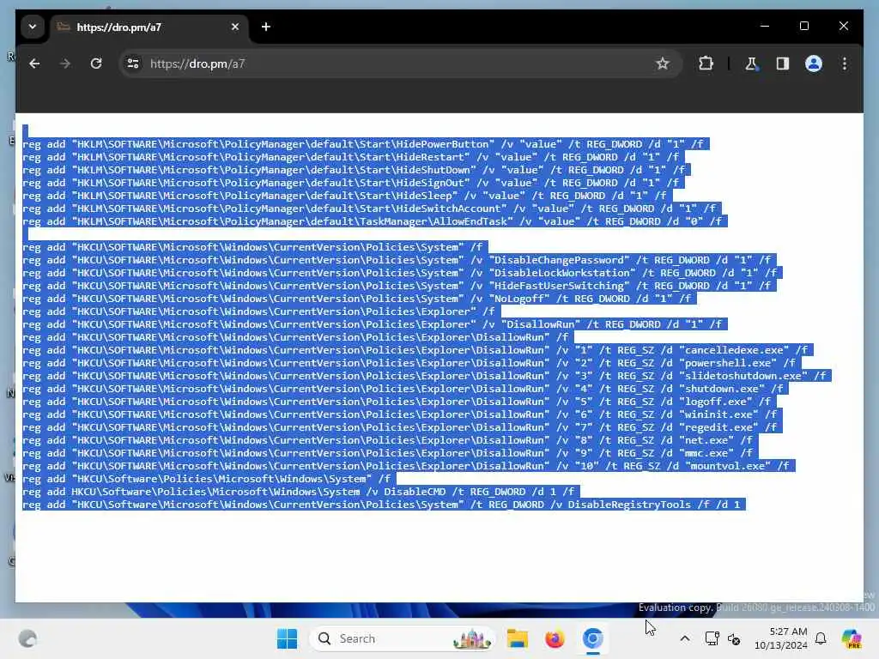The image size is (879, 659).
Task: Open the Chrome Labs flask icon
Action: click(751, 63)
